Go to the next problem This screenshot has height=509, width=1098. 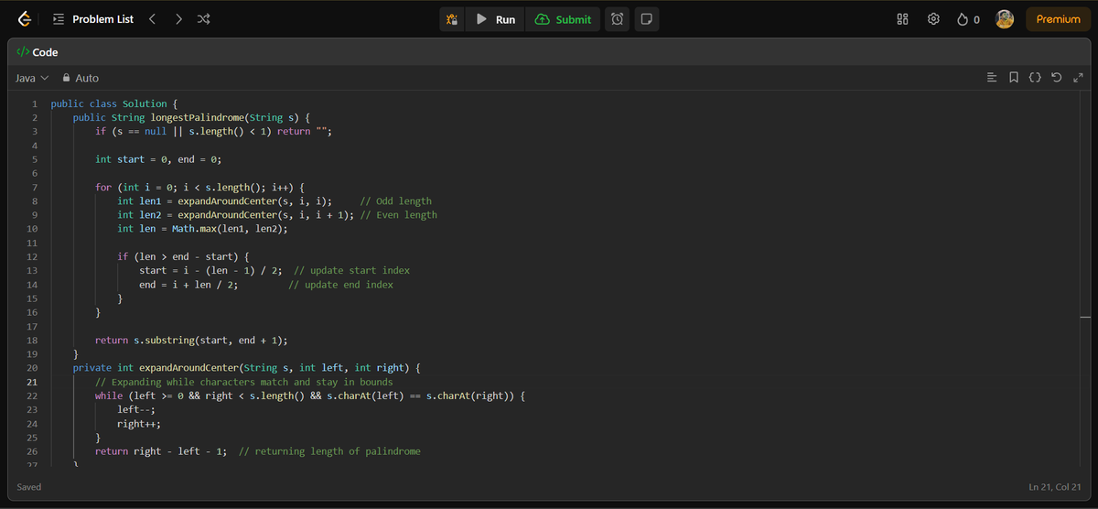click(x=178, y=19)
